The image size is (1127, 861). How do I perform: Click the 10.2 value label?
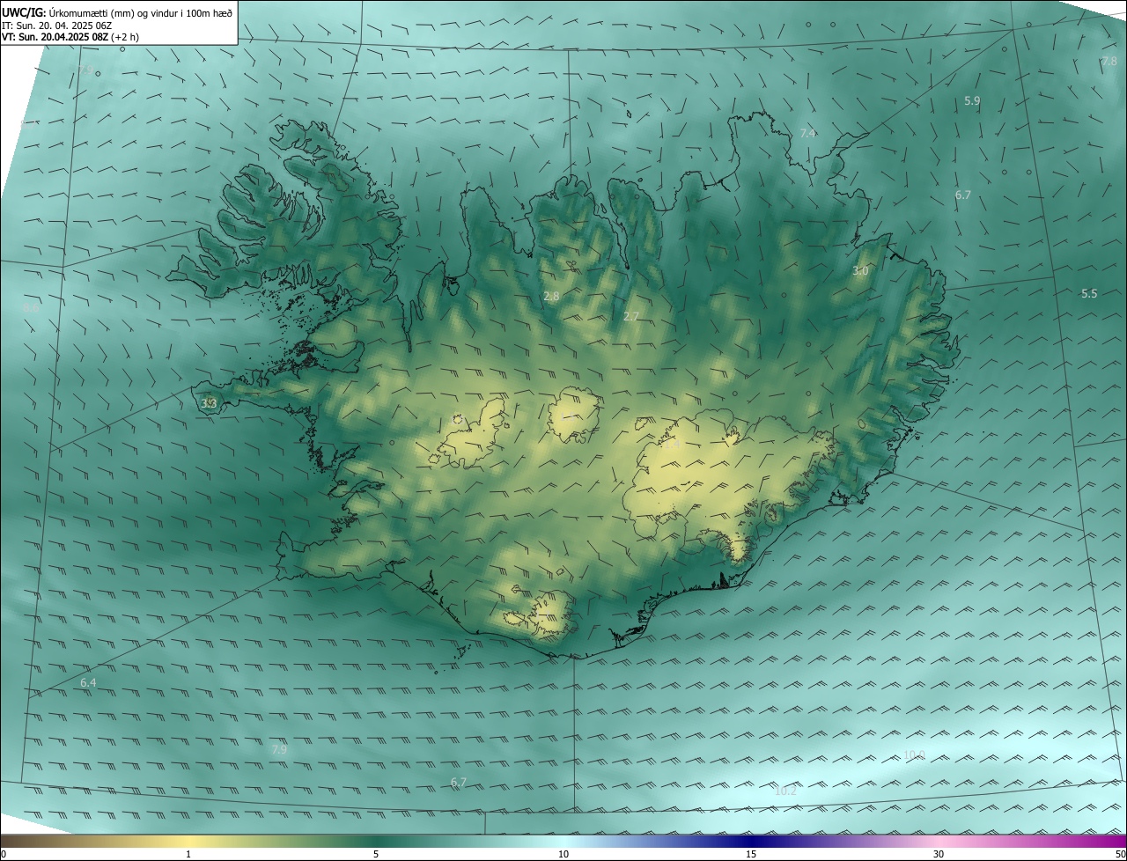click(785, 791)
